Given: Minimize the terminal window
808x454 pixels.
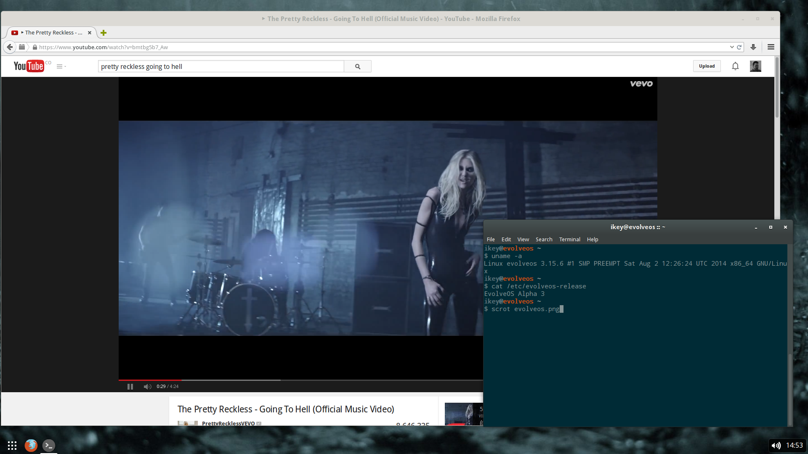Looking at the screenshot, I should click(x=756, y=227).
